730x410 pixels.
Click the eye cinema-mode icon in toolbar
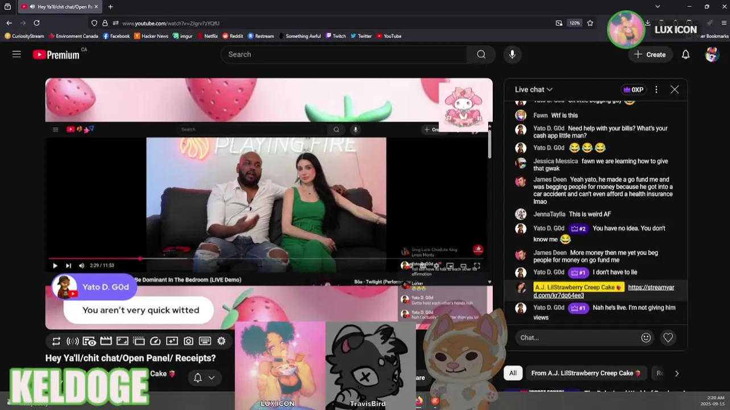click(89, 341)
